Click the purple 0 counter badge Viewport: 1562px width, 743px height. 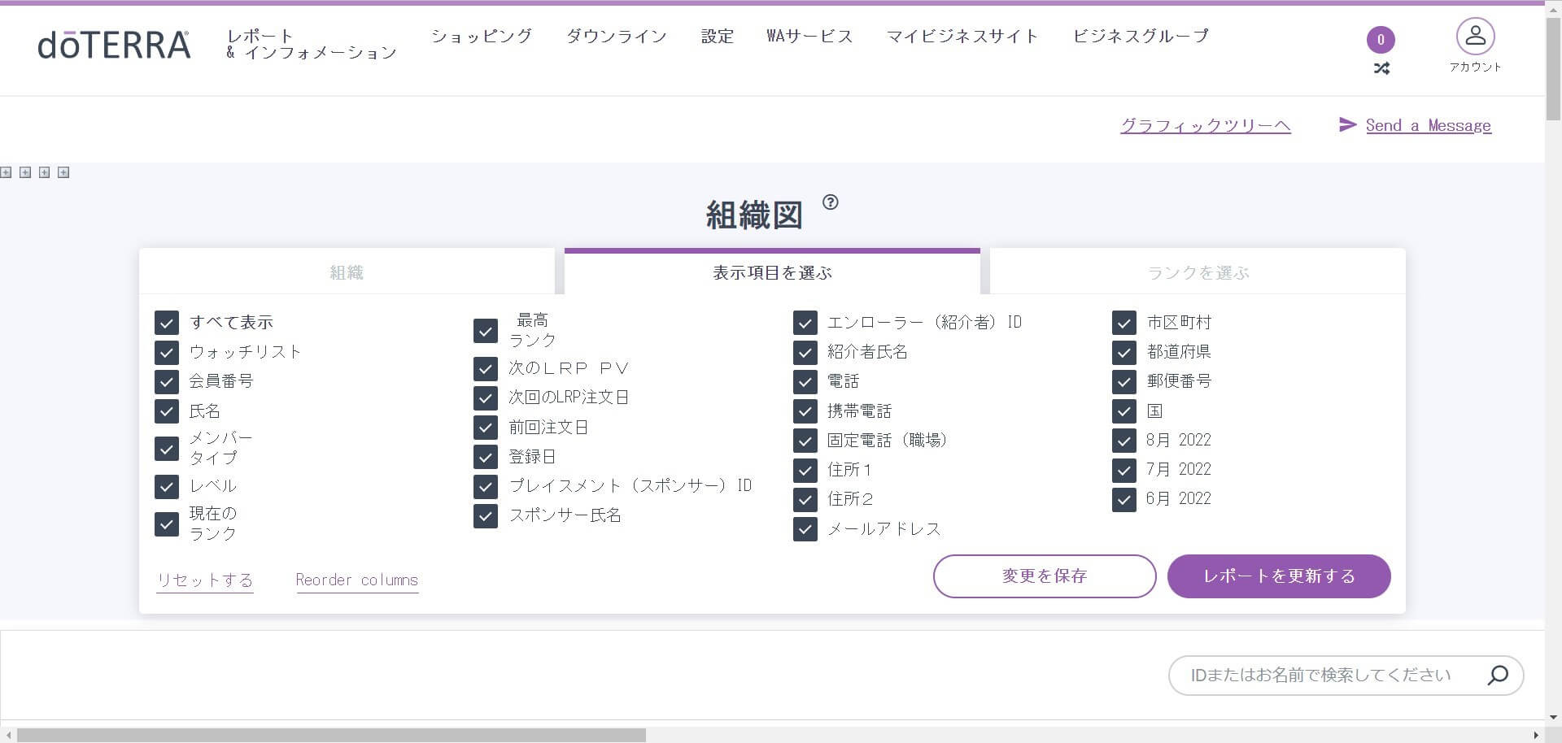click(x=1381, y=40)
